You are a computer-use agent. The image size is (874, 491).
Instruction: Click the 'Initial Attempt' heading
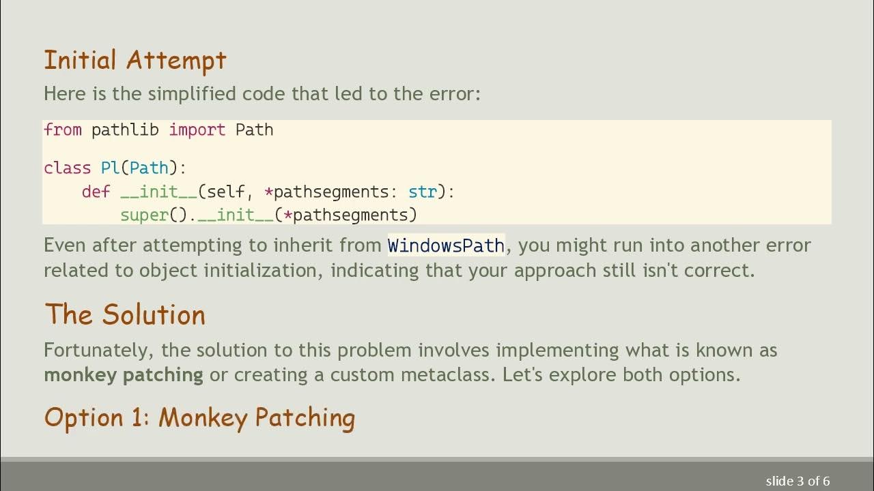click(x=135, y=61)
